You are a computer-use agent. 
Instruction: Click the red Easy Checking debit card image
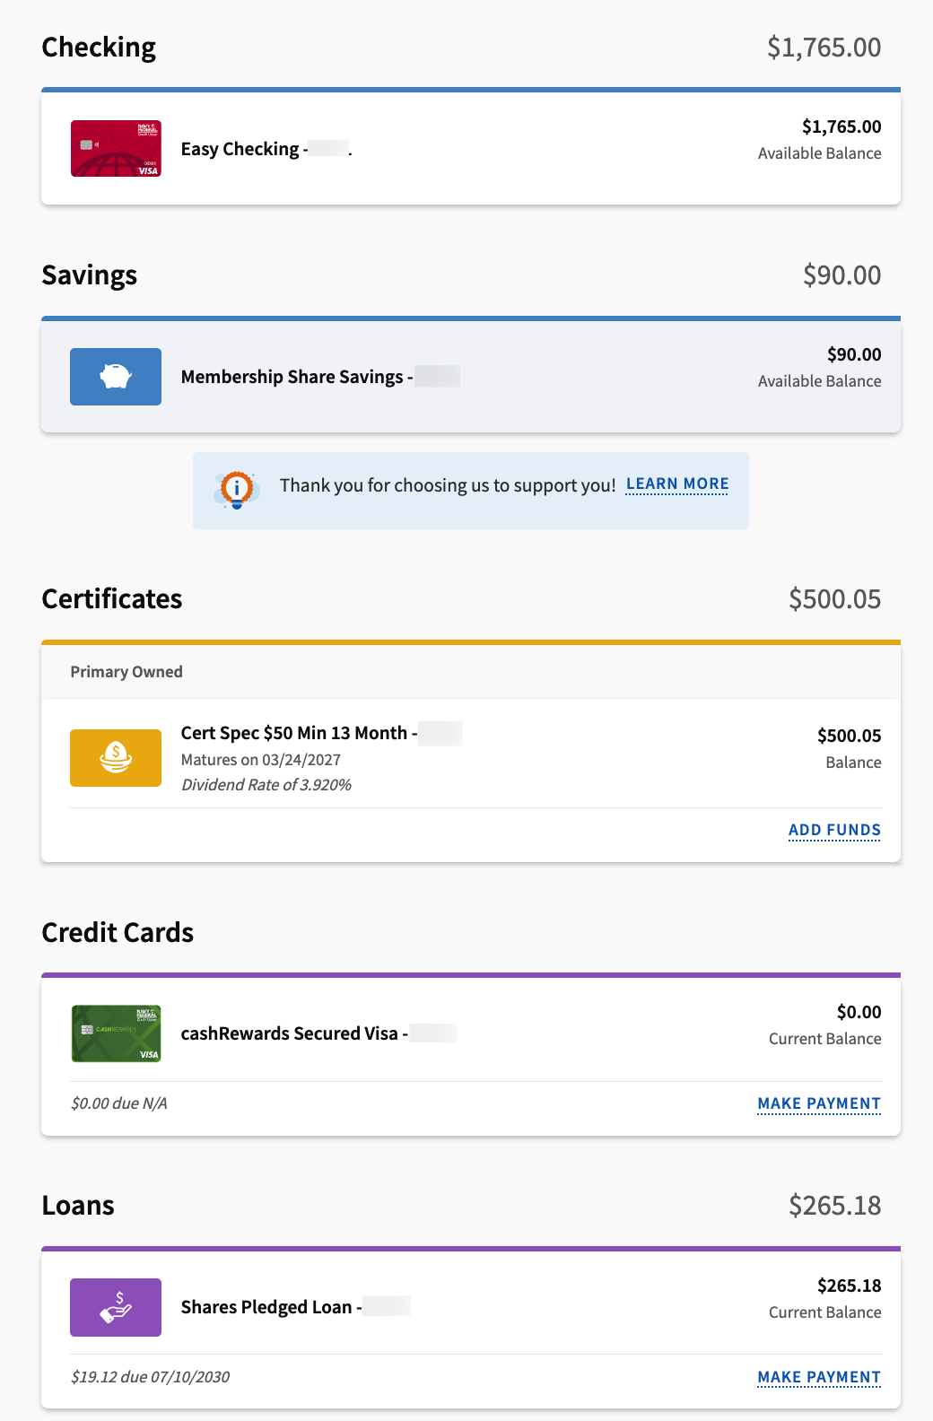tap(116, 149)
